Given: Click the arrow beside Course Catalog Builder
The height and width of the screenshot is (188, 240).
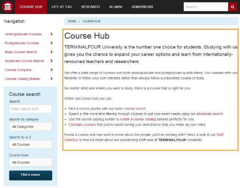Looking at the screenshot, I should (52, 79).
